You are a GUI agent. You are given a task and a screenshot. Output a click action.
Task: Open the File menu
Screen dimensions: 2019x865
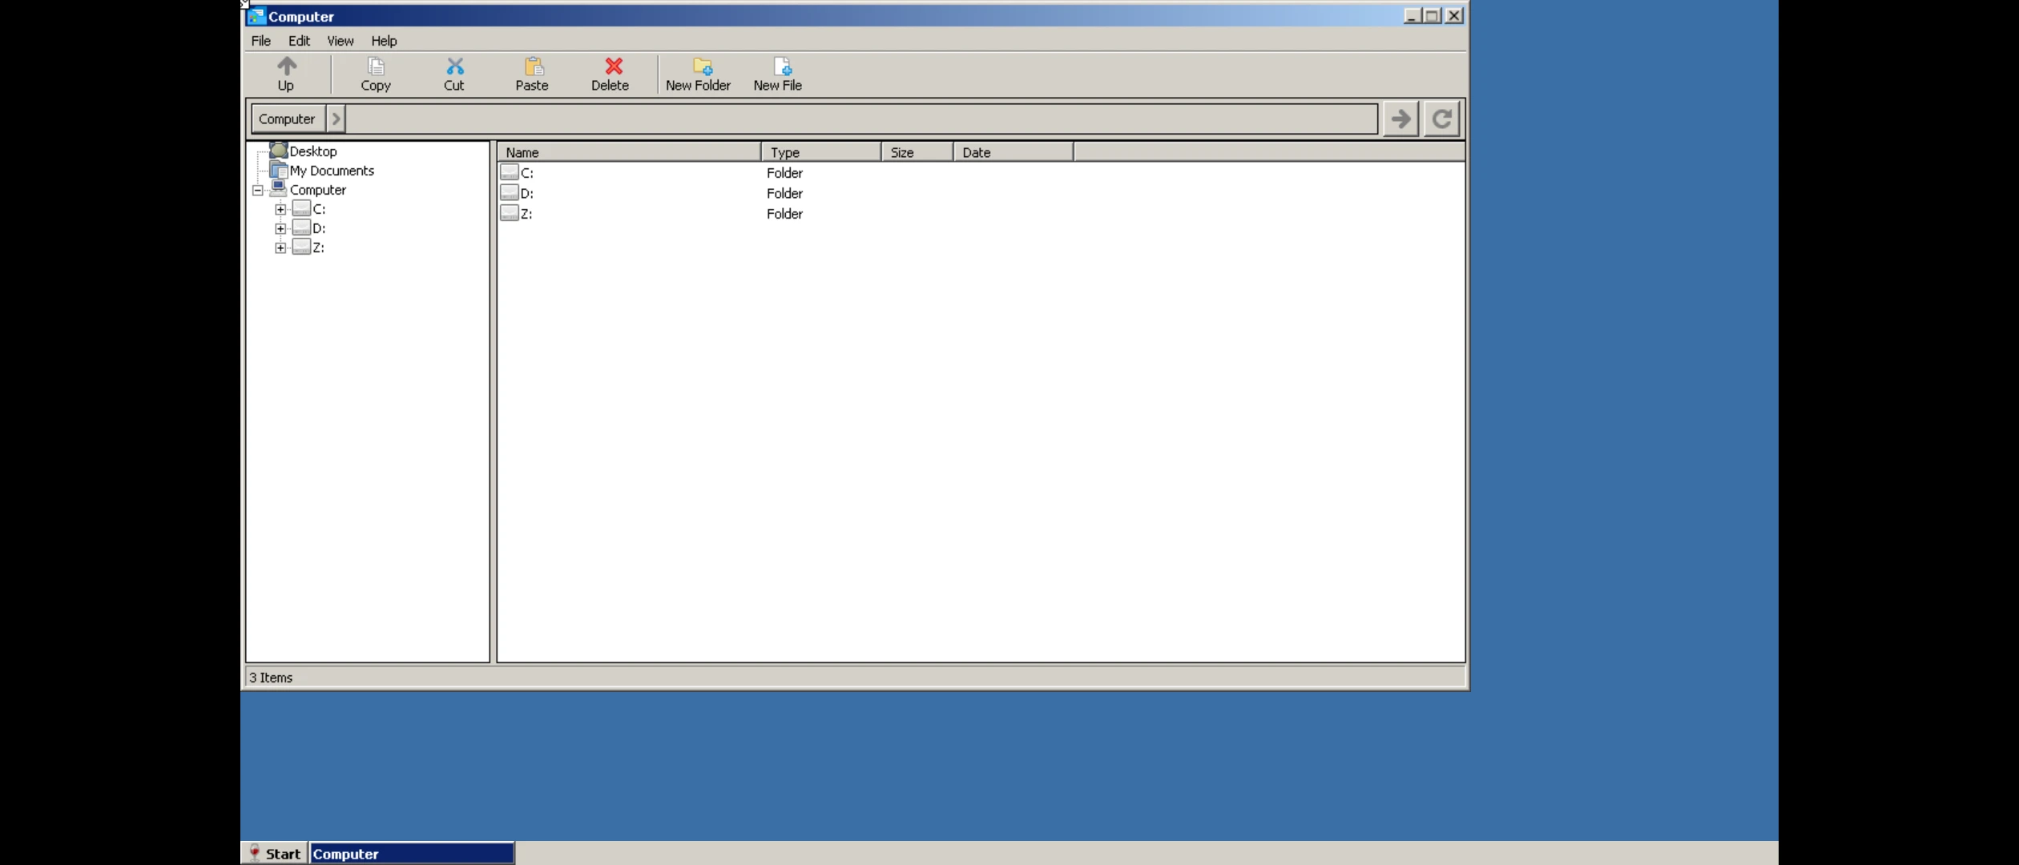[260, 41]
